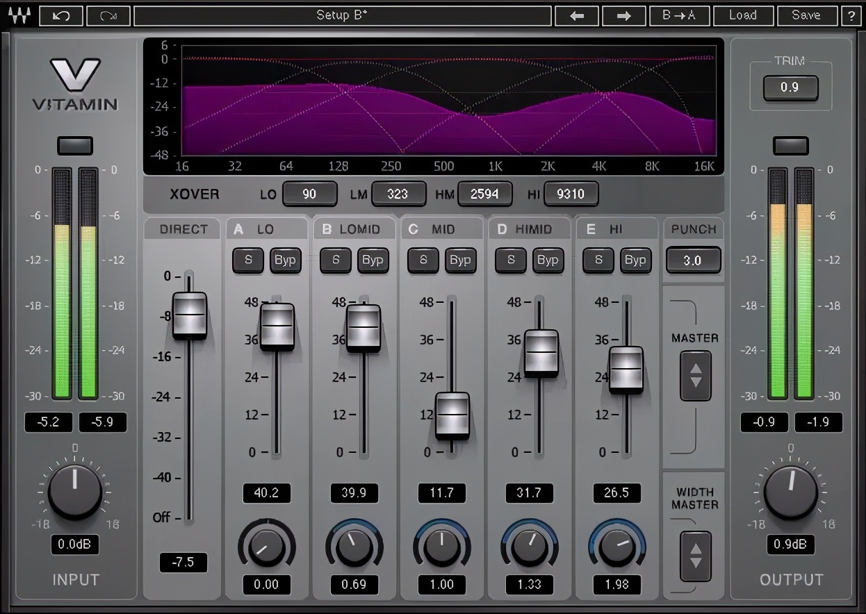This screenshot has width=866, height=614.
Task: Click the MID width value 1.00
Action: click(x=441, y=584)
